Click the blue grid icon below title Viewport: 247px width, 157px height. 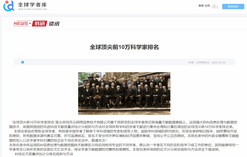point(22,62)
